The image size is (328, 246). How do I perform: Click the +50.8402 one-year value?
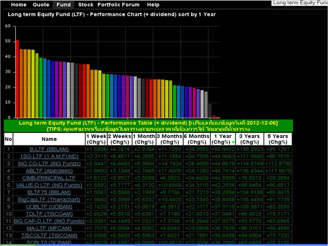tap(223, 149)
